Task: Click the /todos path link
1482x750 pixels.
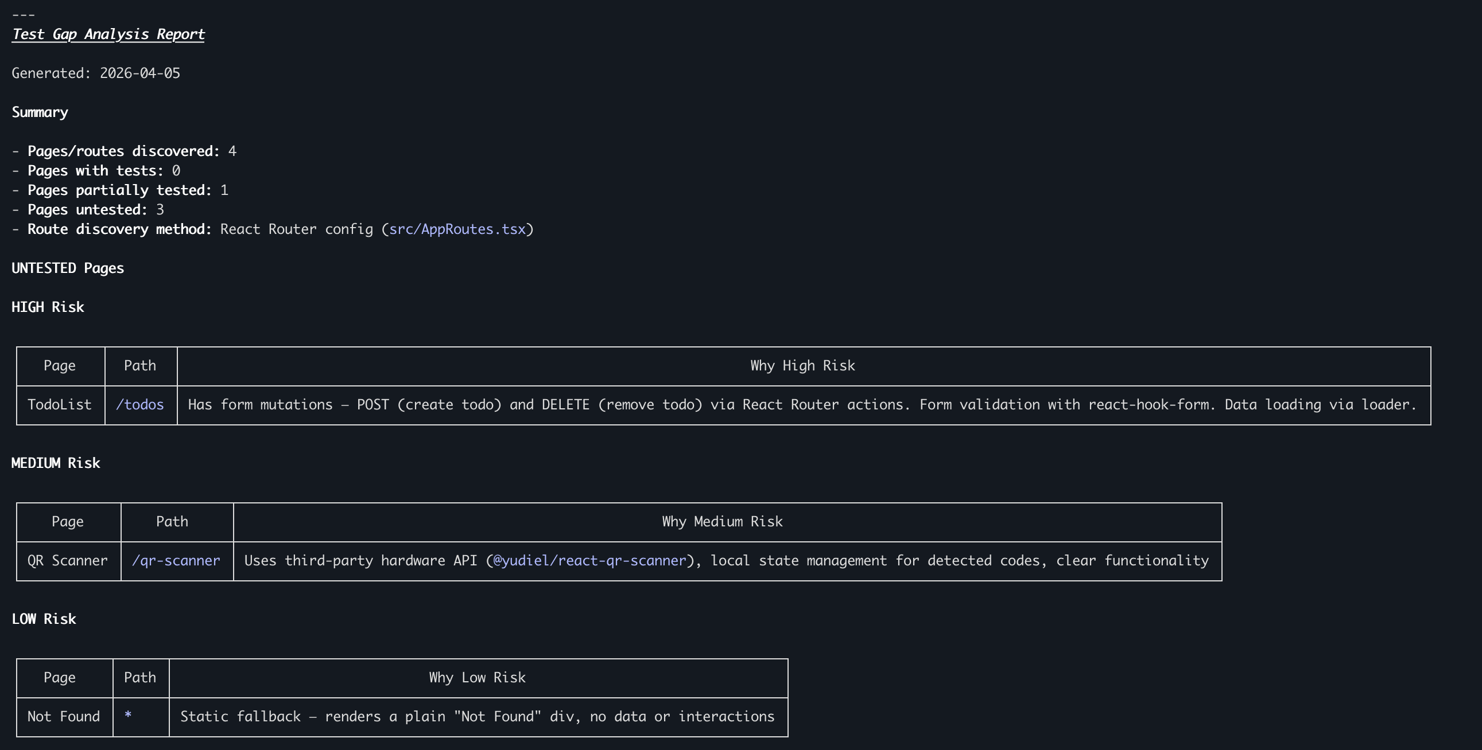Action: pyautogui.click(x=140, y=405)
